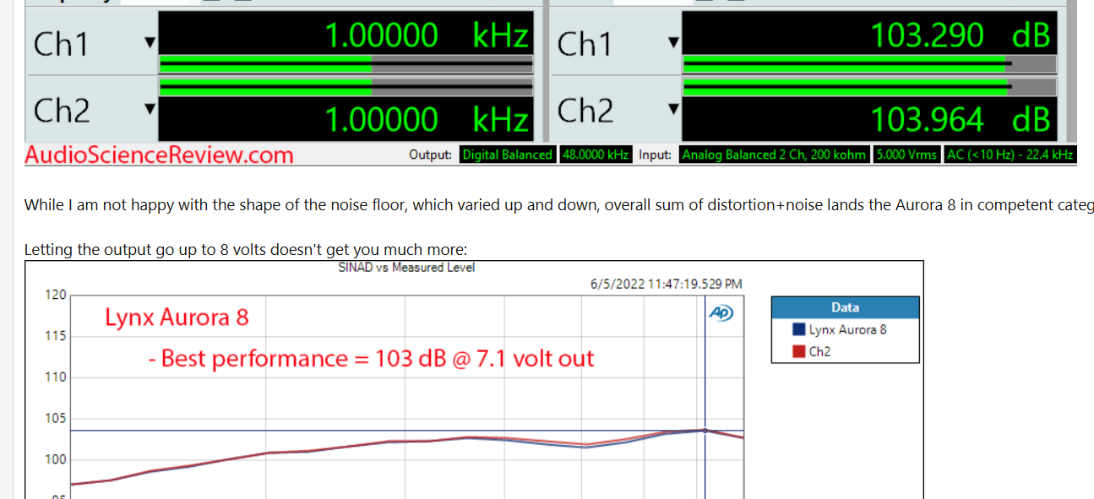
Task: Click the SINAD vs Measured Level chart title
Action: pyautogui.click(x=406, y=268)
